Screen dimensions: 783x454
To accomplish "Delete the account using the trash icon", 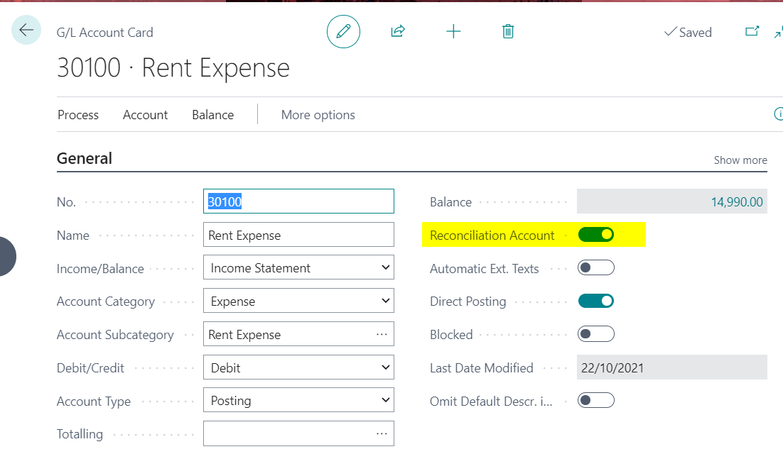I will 507,31.
